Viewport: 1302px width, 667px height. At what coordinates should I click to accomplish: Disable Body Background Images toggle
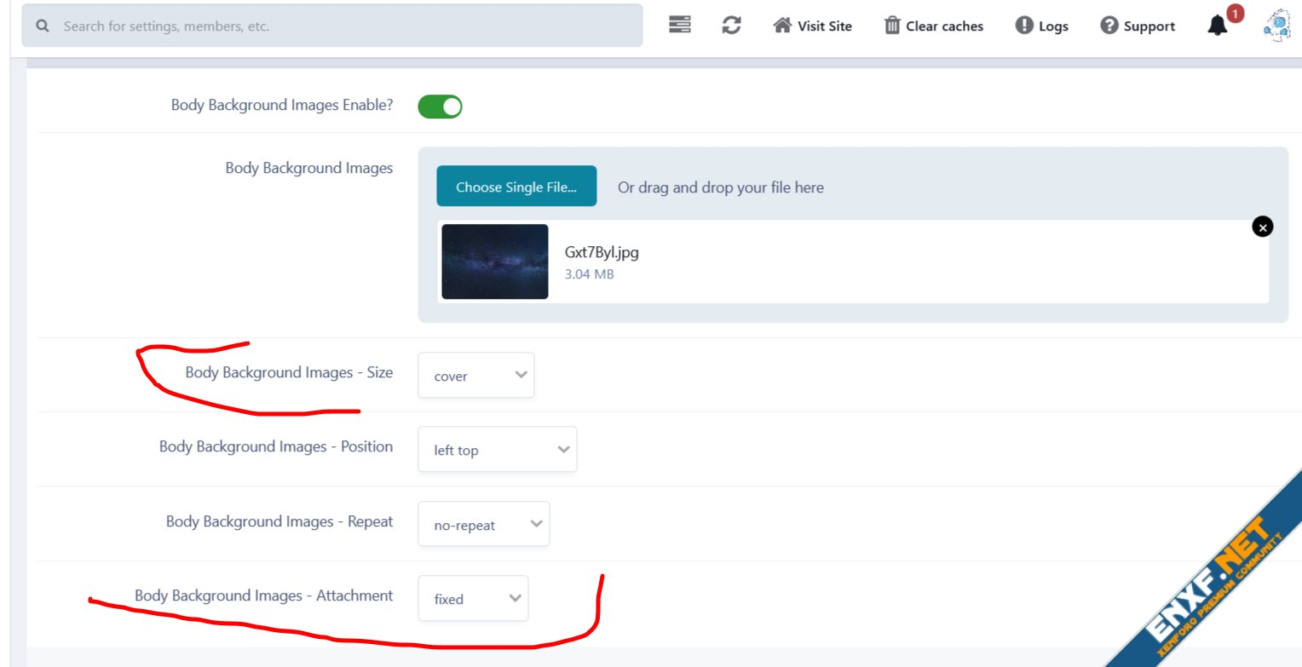(x=440, y=106)
